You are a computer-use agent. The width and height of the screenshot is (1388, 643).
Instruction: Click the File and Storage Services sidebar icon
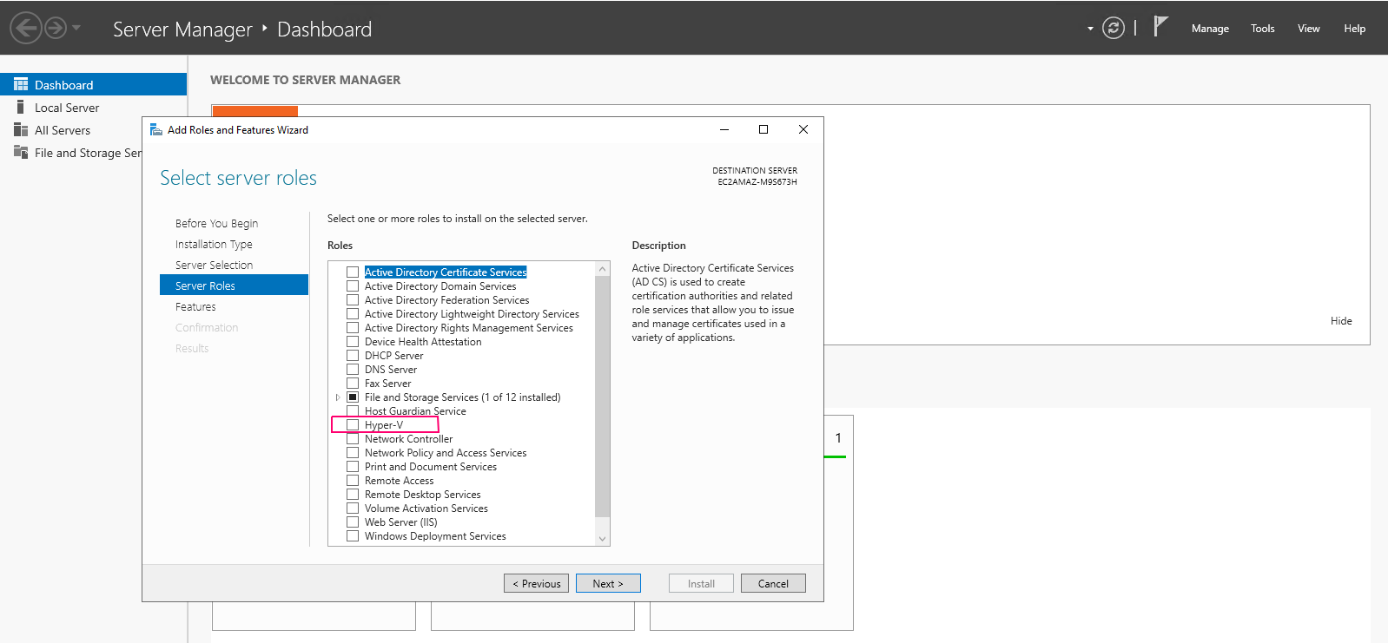coord(21,152)
